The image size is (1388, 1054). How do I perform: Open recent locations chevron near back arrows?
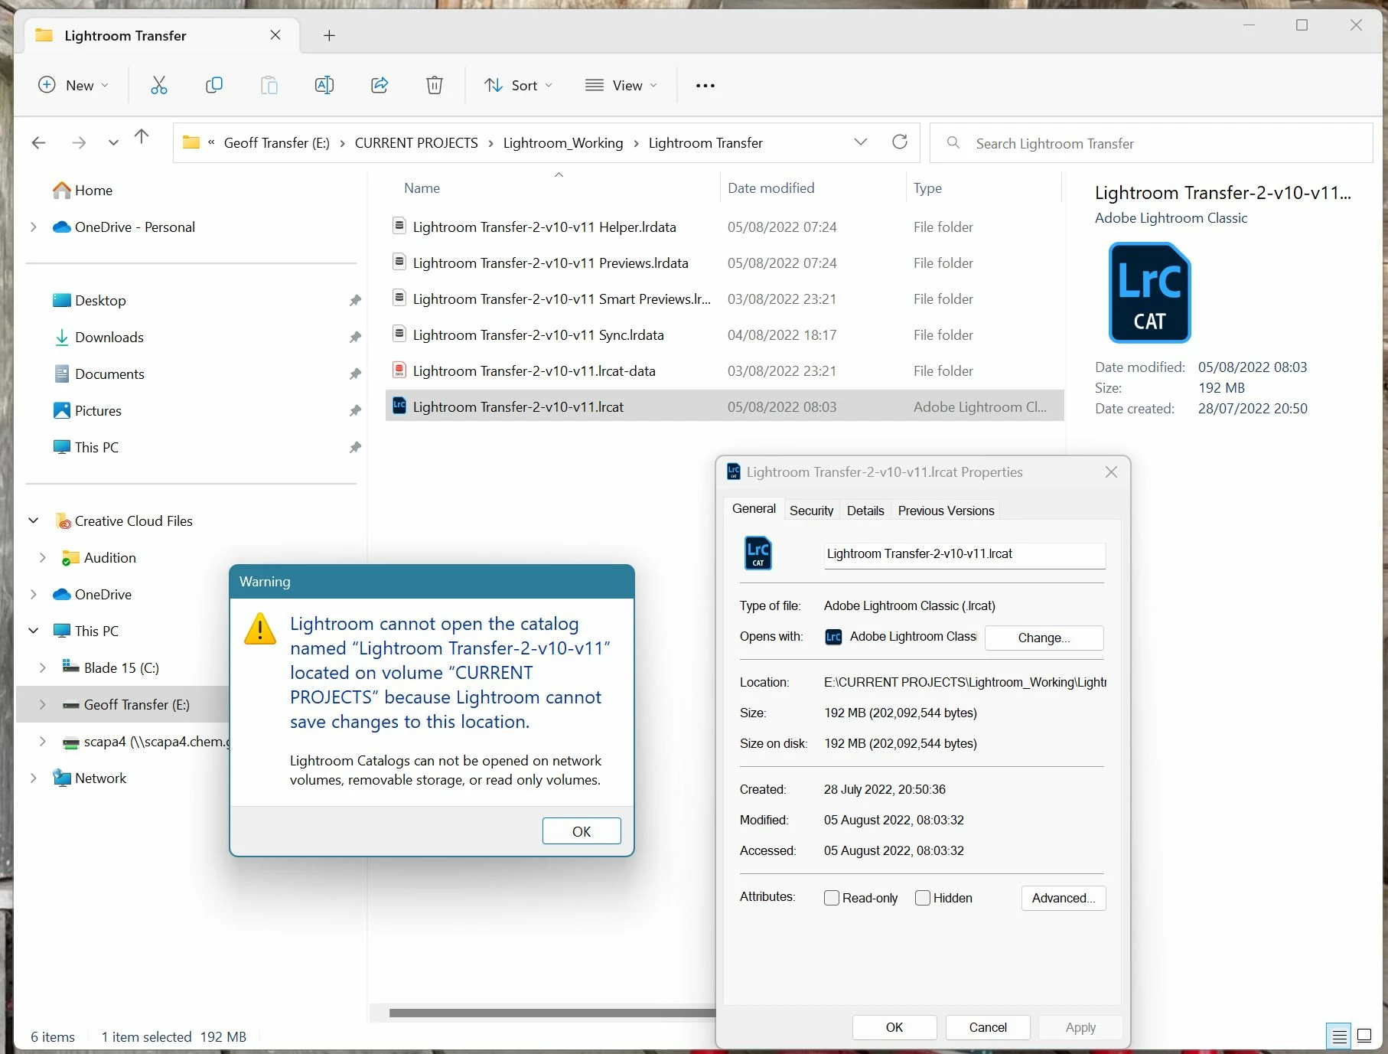pyautogui.click(x=113, y=142)
